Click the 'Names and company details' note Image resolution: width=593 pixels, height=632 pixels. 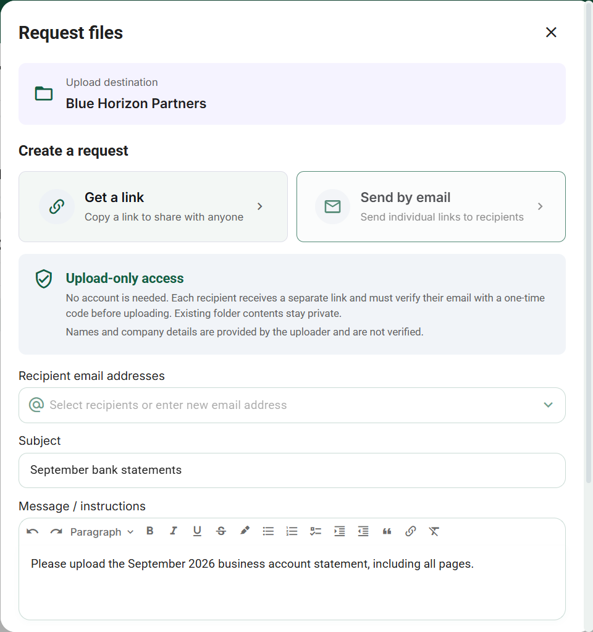pyautogui.click(x=244, y=332)
